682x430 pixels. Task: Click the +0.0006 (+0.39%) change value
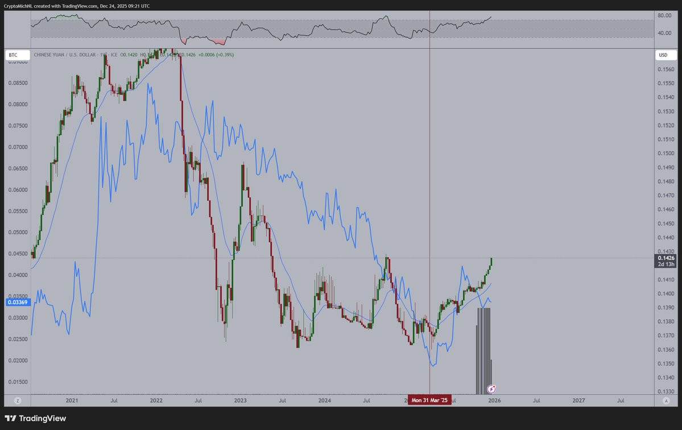click(x=216, y=55)
